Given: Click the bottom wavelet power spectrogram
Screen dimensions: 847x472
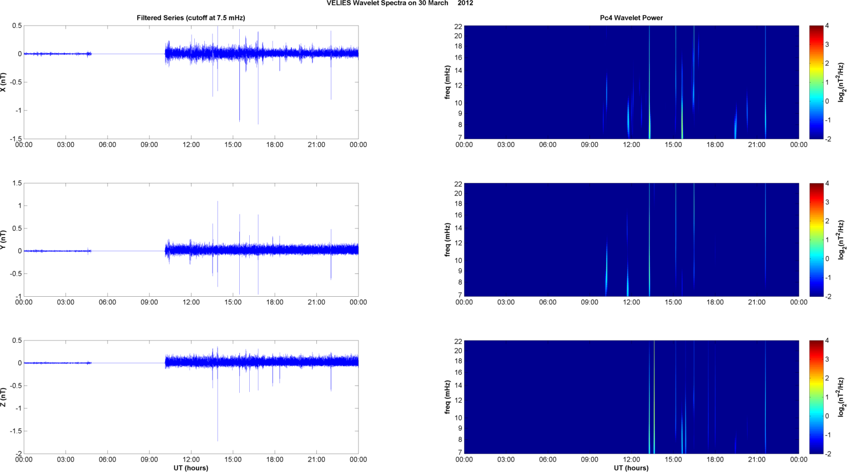Looking at the screenshot, I should click(x=631, y=397).
